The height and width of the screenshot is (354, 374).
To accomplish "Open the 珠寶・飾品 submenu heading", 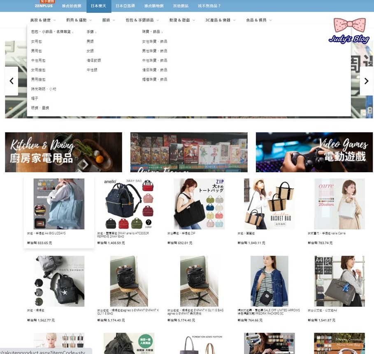I will [x=152, y=32].
